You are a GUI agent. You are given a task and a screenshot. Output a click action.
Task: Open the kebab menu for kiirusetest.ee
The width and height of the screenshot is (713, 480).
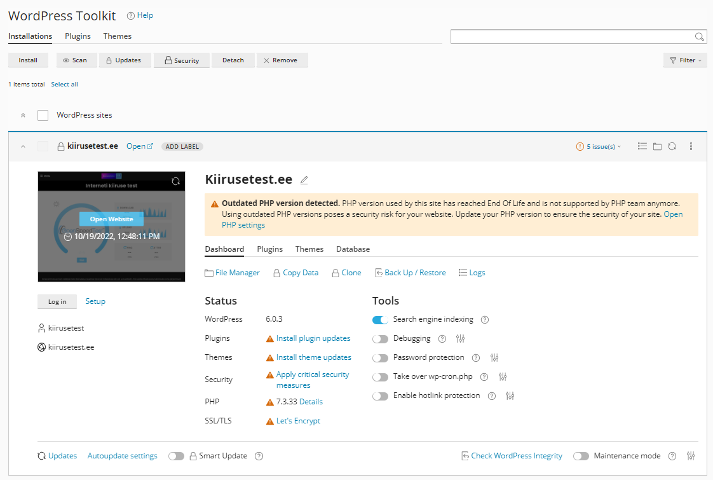coord(691,146)
